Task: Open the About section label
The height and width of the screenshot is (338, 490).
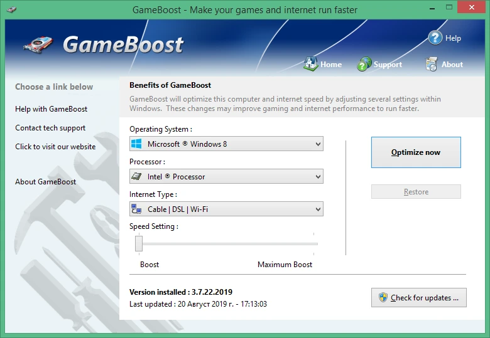Action: [452, 64]
